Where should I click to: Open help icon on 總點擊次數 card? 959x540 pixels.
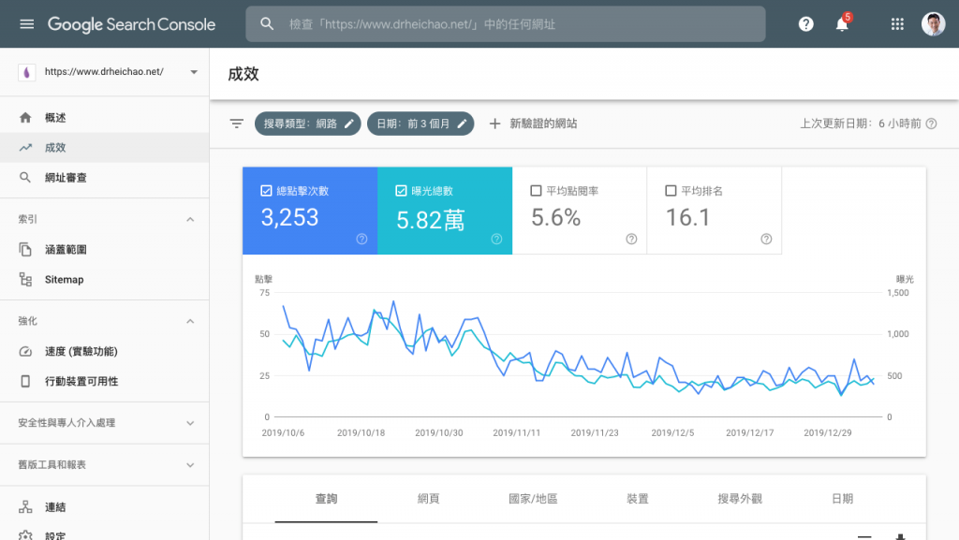point(362,239)
